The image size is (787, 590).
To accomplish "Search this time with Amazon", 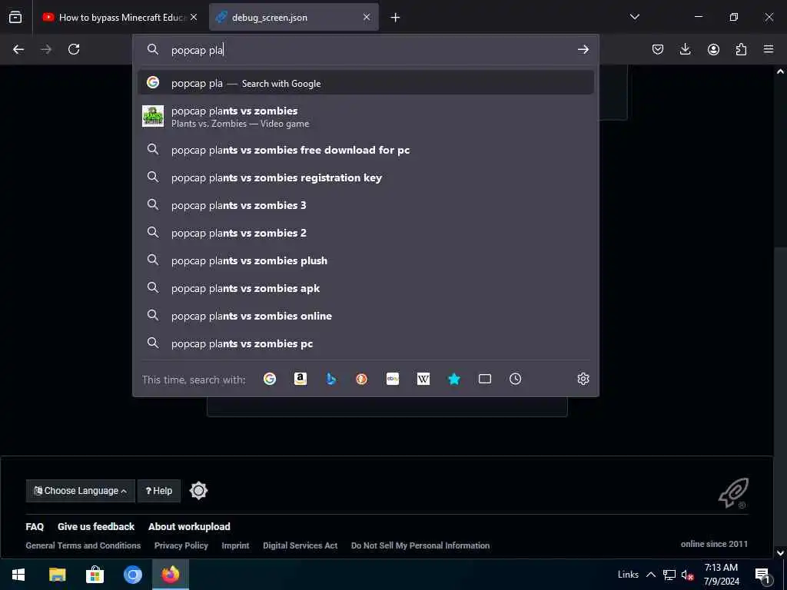I will click(x=301, y=379).
